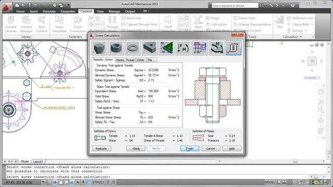Click Blind Hole in the ribbon

point(131,18)
